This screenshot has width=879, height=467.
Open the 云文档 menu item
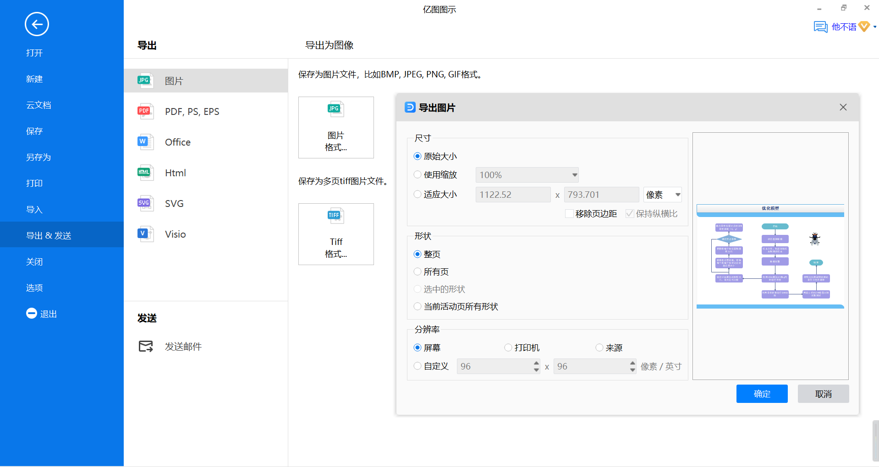(x=38, y=105)
